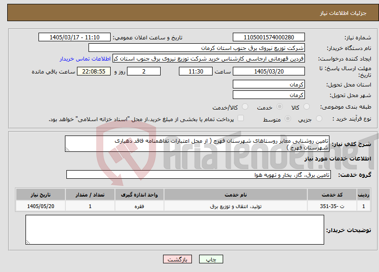
Task: Click the جزئیات اطلاعات نیاز header title
Action: (343, 13)
